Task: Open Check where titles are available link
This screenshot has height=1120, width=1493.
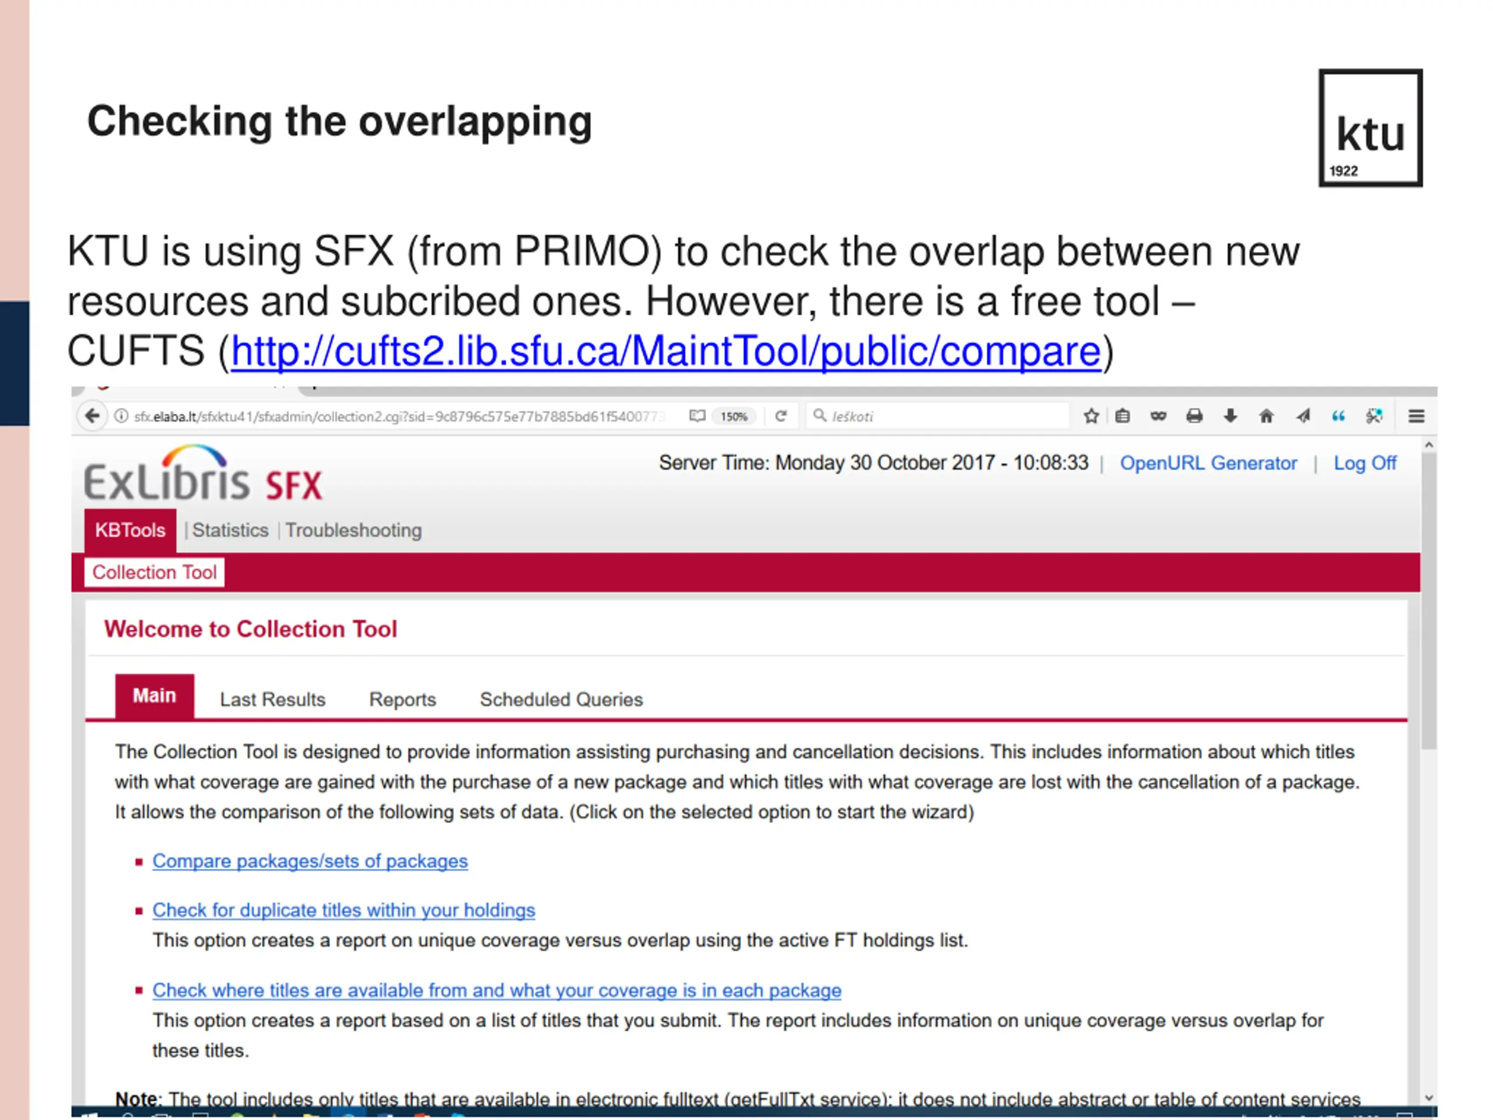Action: [x=497, y=991]
